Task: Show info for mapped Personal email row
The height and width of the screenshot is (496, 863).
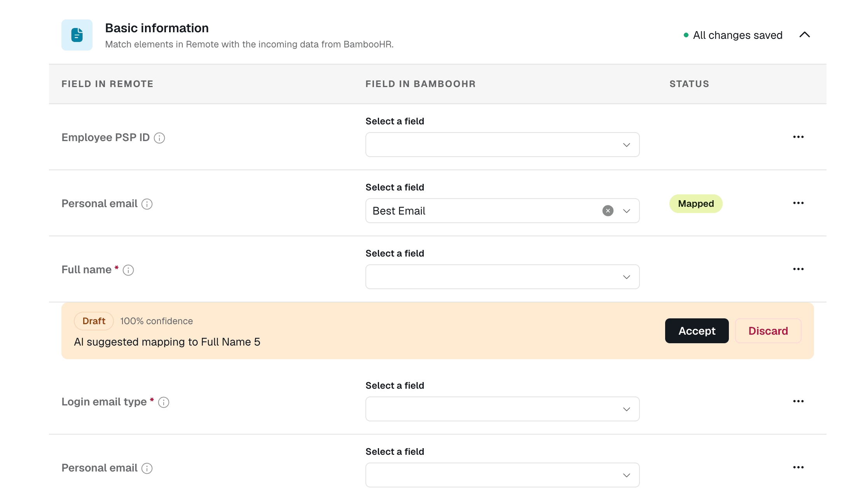Action: tap(147, 204)
